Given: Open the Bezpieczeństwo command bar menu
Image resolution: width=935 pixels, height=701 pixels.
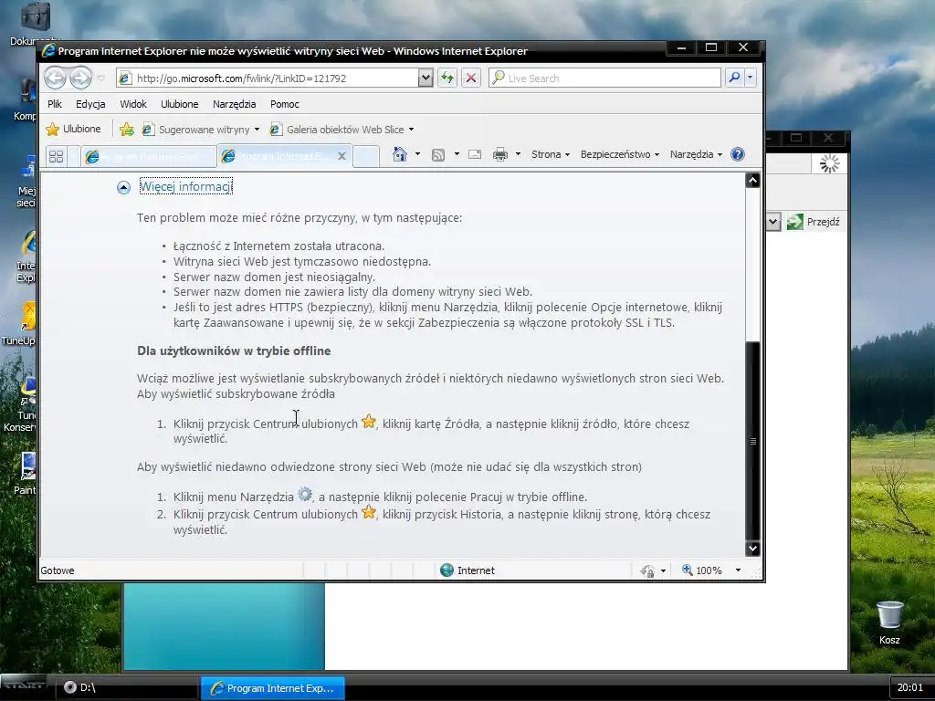Looking at the screenshot, I should 620,154.
